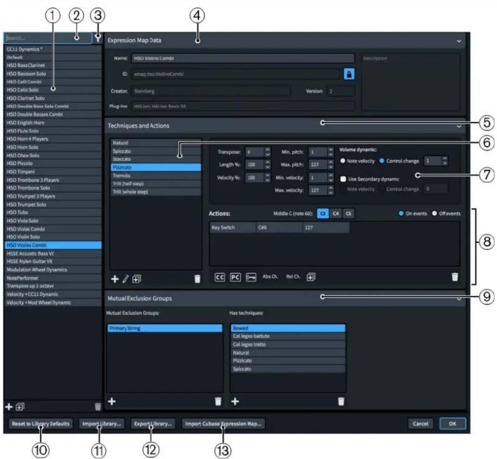Viewport: 497px width, 459px height.
Task: Click the Name field HSO Violins Combi
Action: (x=243, y=58)
